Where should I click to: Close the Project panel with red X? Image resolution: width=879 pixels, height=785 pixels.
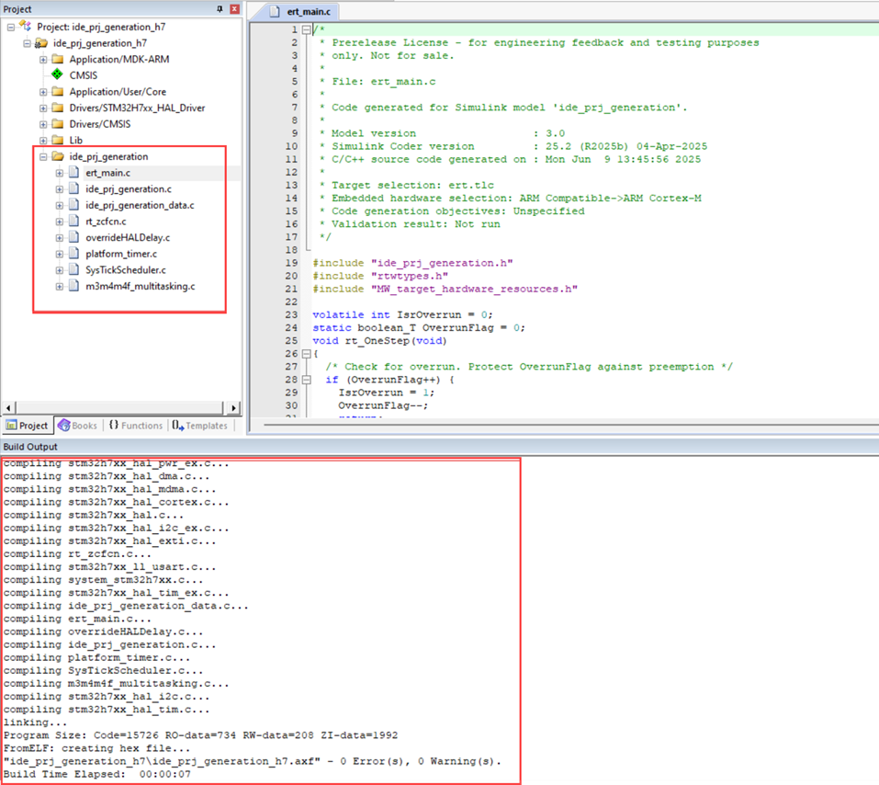[234, 9]
